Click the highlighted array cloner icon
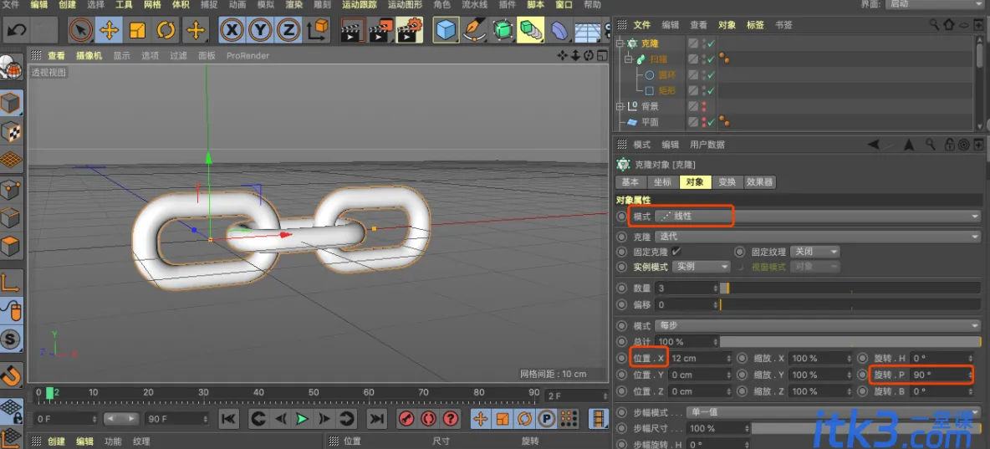 click(x=530, y=29)
